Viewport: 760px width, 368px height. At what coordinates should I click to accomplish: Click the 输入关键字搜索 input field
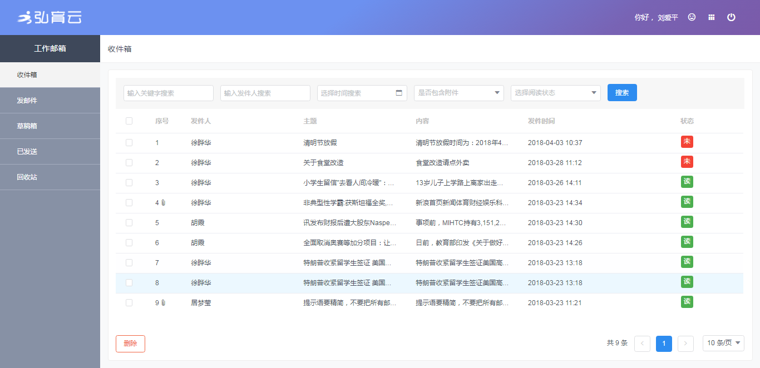point(169,93)
